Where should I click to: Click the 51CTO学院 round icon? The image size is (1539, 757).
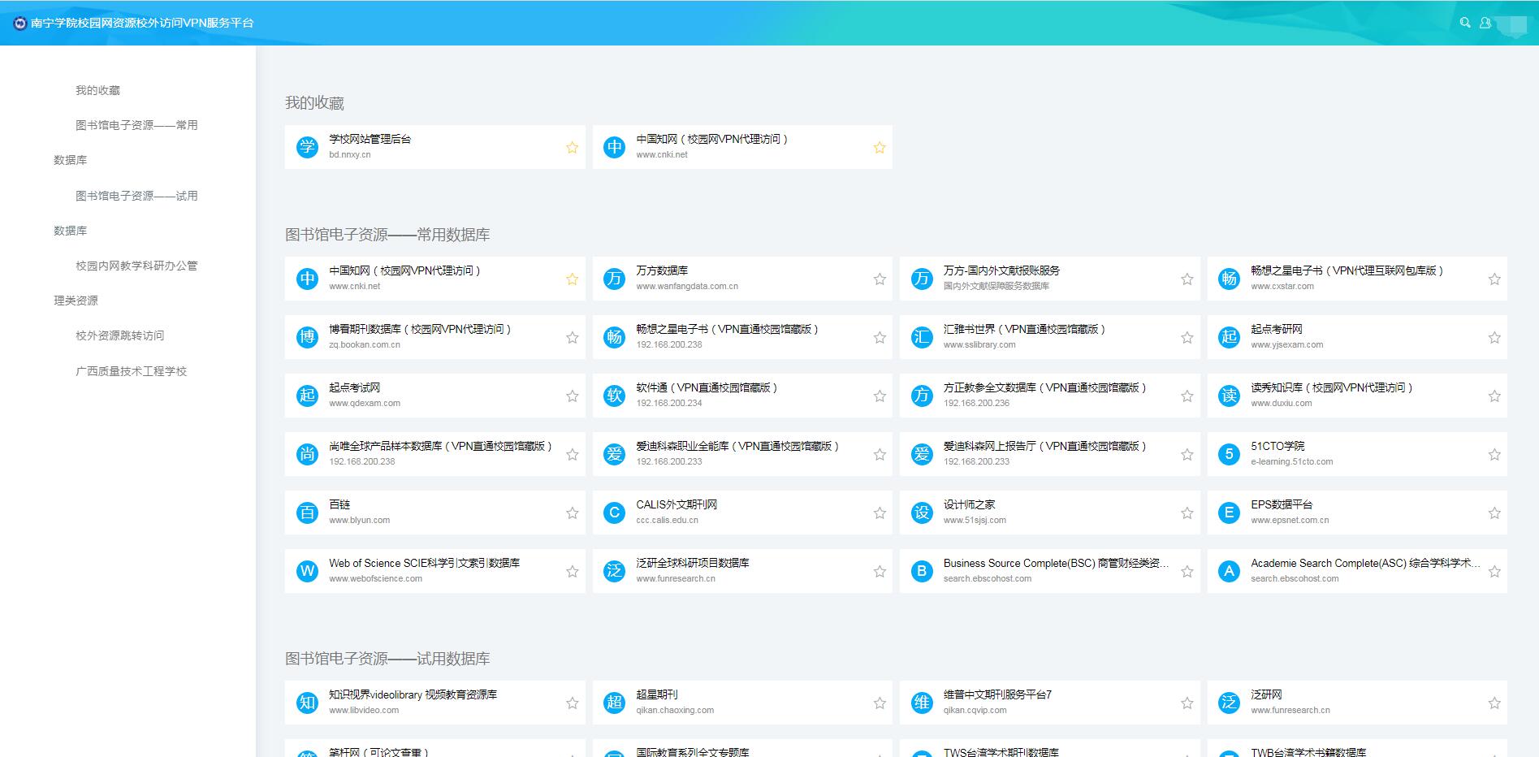tap(1229, 454)
